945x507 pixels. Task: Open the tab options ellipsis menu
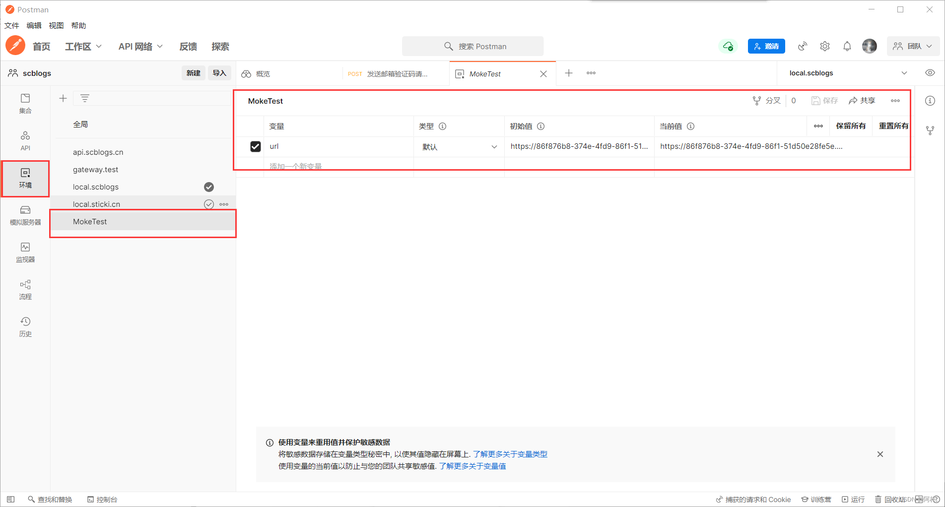point(591,73)
